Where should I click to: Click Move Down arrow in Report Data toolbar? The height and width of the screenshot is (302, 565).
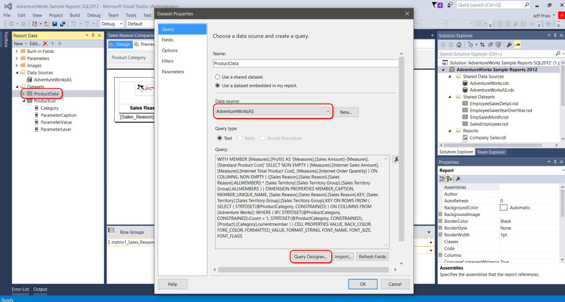point(60,44)
